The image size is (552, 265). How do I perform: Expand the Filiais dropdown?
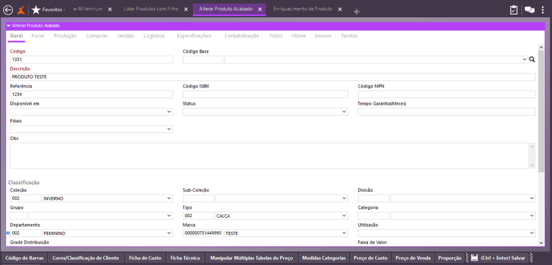click(170, 129)
